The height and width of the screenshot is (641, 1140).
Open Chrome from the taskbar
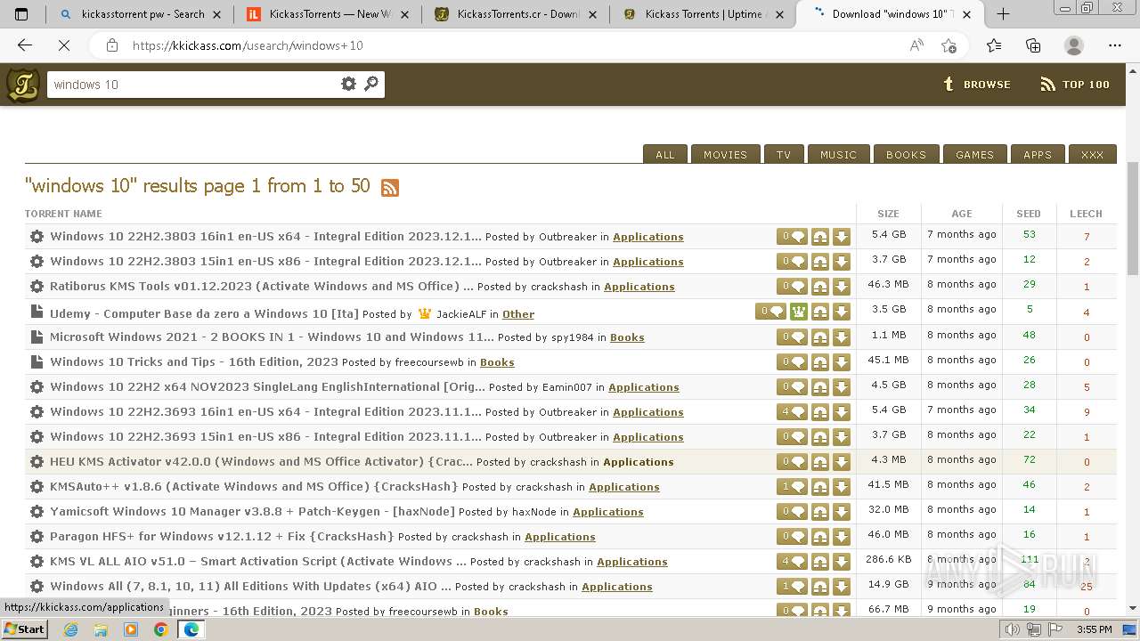pos(160,629)
